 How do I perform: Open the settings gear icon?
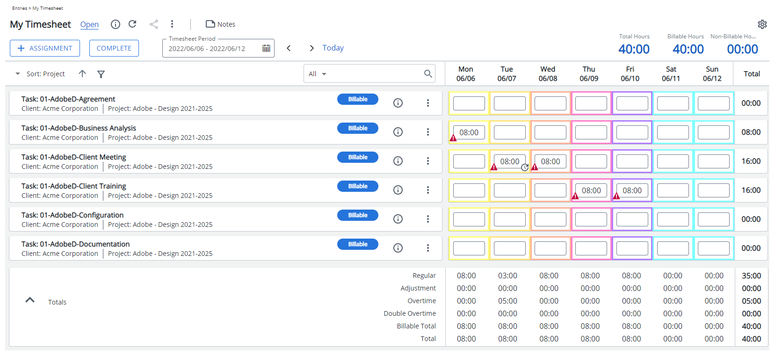pyautogui.click(x=762, y=24)
